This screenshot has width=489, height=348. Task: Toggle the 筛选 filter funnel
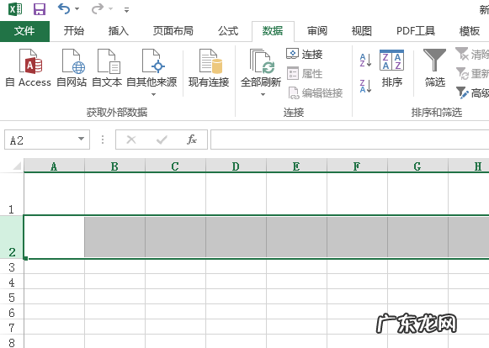435,69
